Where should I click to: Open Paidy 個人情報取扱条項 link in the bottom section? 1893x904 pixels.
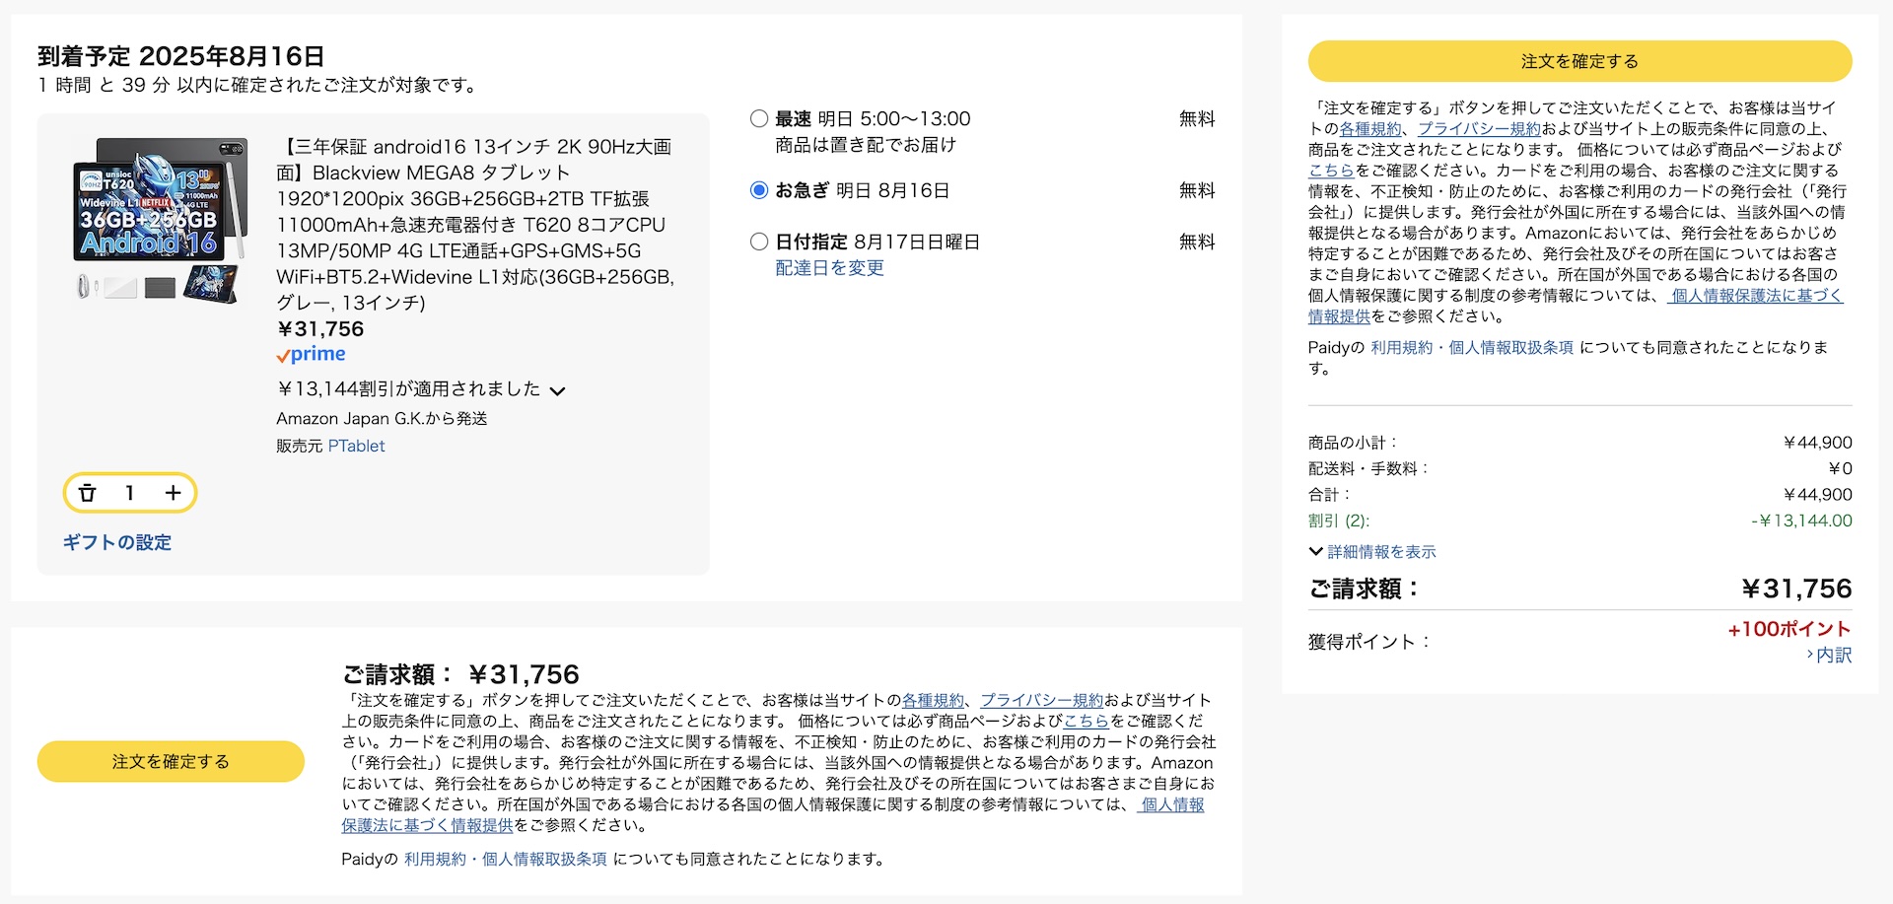click(x=544, y=860)
